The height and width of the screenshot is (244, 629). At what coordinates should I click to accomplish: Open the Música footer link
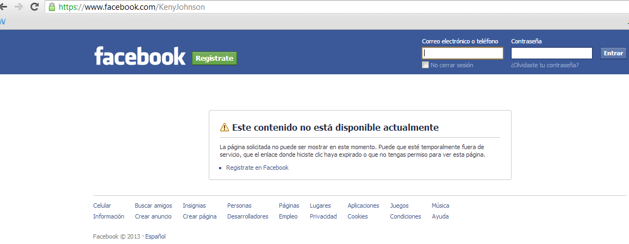[x=440, y=206]
